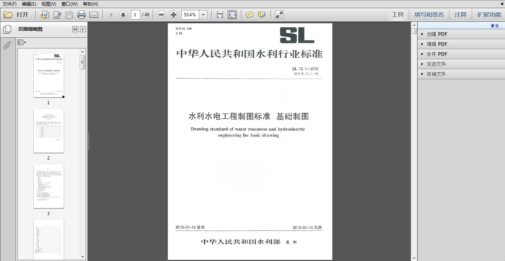Click the page thumbnails panel icon

(7, 29)
